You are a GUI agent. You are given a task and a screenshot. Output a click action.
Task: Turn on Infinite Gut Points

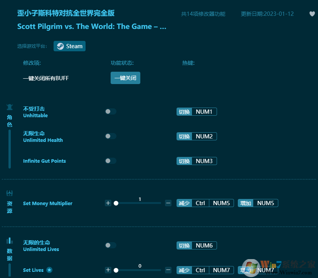click(111, 161)
